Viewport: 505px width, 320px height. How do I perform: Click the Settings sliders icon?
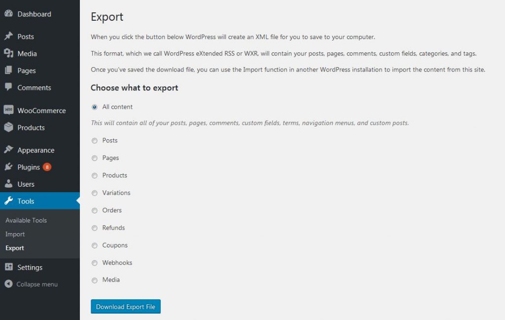tap(9, 267)
